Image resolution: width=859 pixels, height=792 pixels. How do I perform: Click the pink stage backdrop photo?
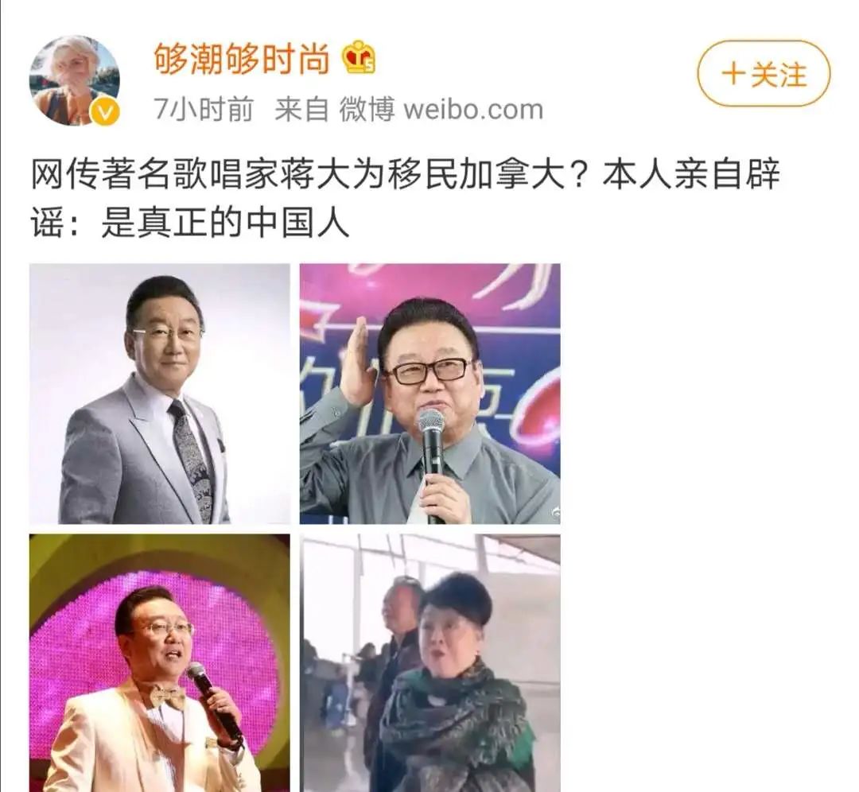coord(159,662)
